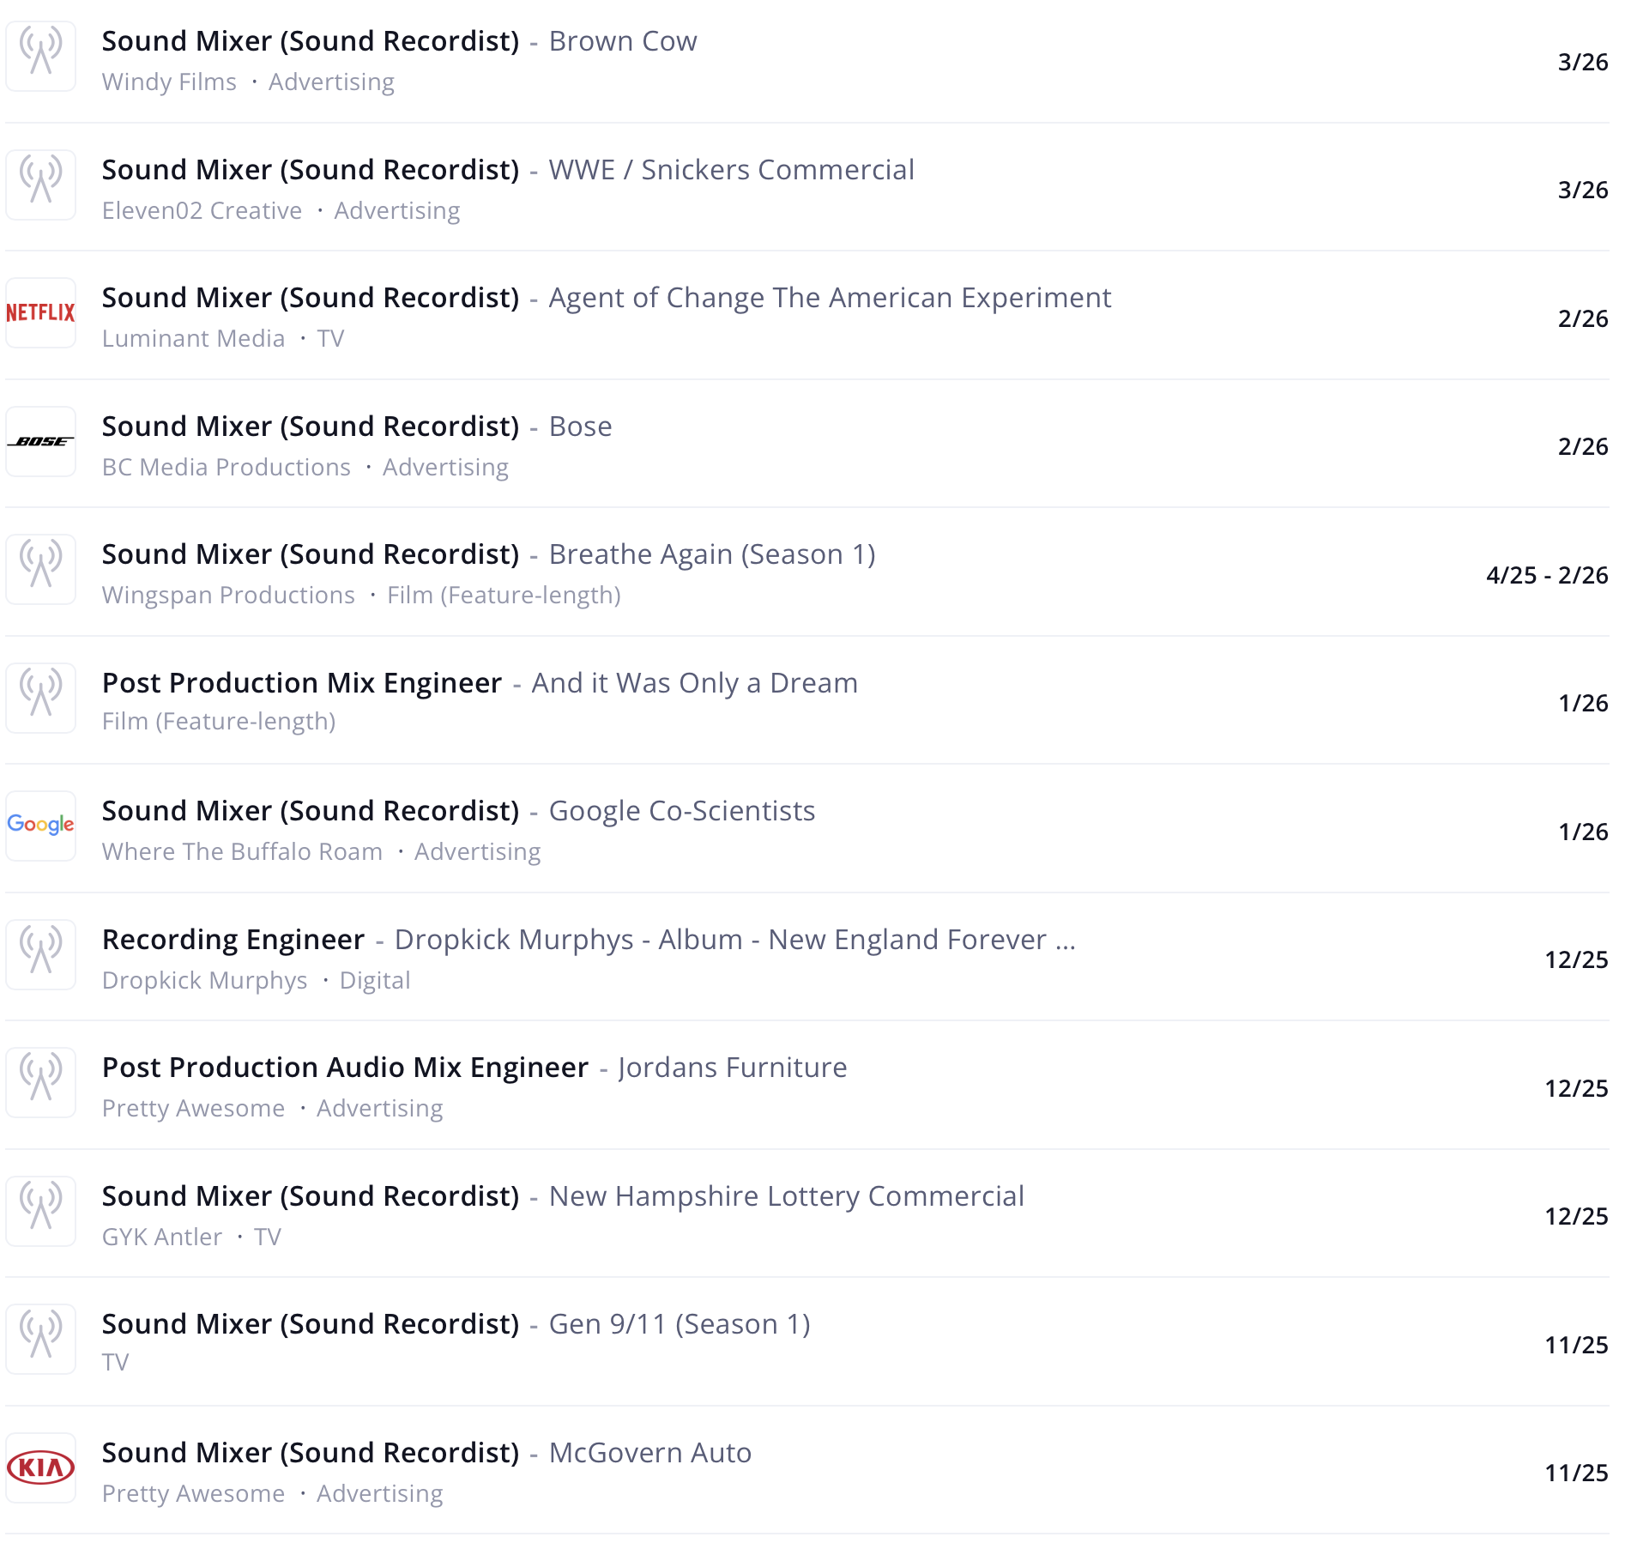Select the Wingspan Productions company link
Viewport: 1625px width, 1543px height.
(x=228, y=596)
